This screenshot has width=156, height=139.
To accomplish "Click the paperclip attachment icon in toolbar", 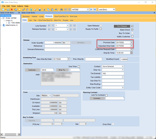I will (23, 9).
